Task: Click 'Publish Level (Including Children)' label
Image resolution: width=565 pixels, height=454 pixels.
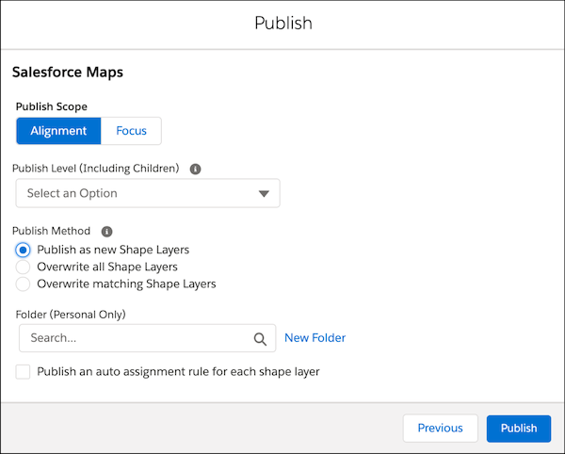Action: pos(95,169)
